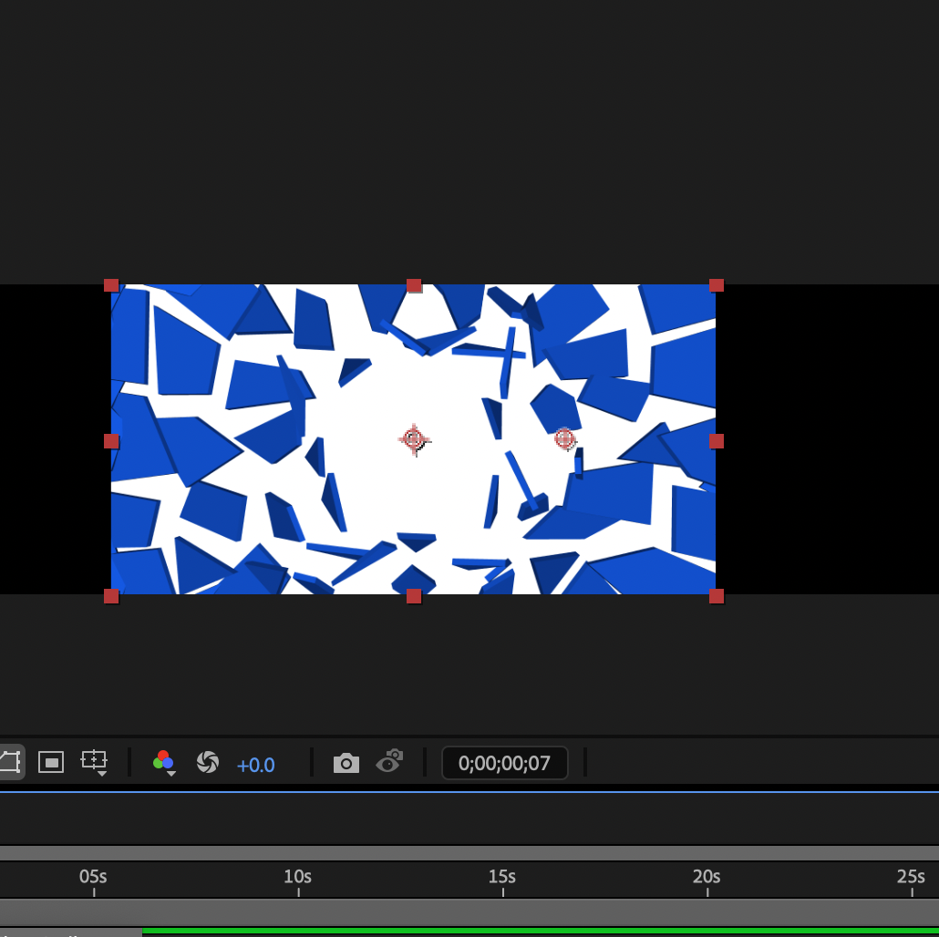Click the show snapshot eye icon
This screenshot has width=939, height=937.
tap(390, 761)
